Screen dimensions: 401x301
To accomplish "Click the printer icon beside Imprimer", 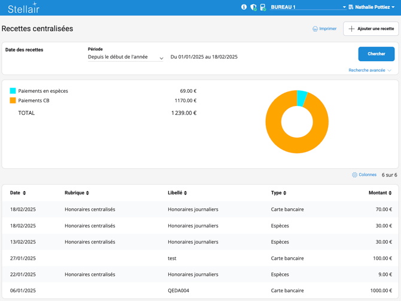I will click(x=315, y=29).
